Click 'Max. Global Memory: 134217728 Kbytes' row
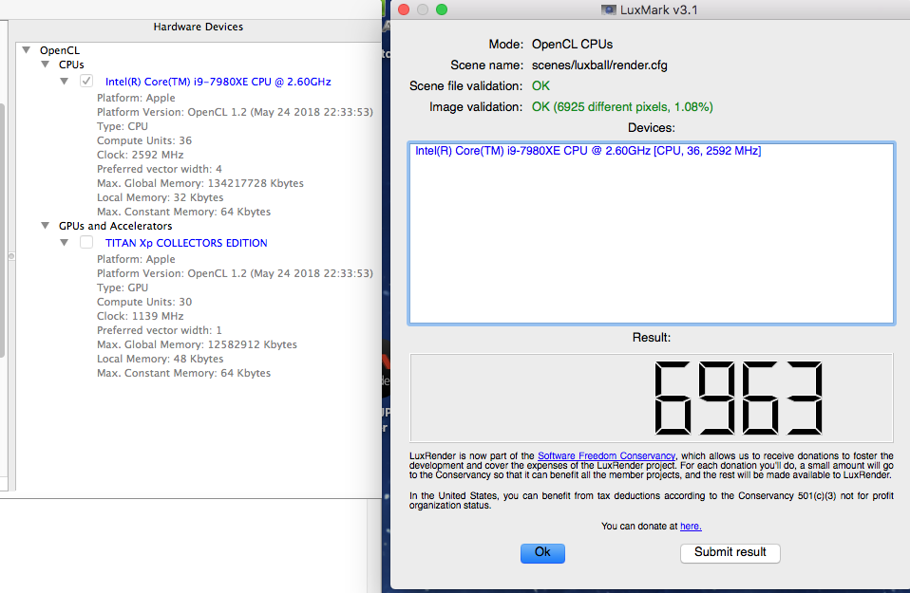 tap(200, 183)
